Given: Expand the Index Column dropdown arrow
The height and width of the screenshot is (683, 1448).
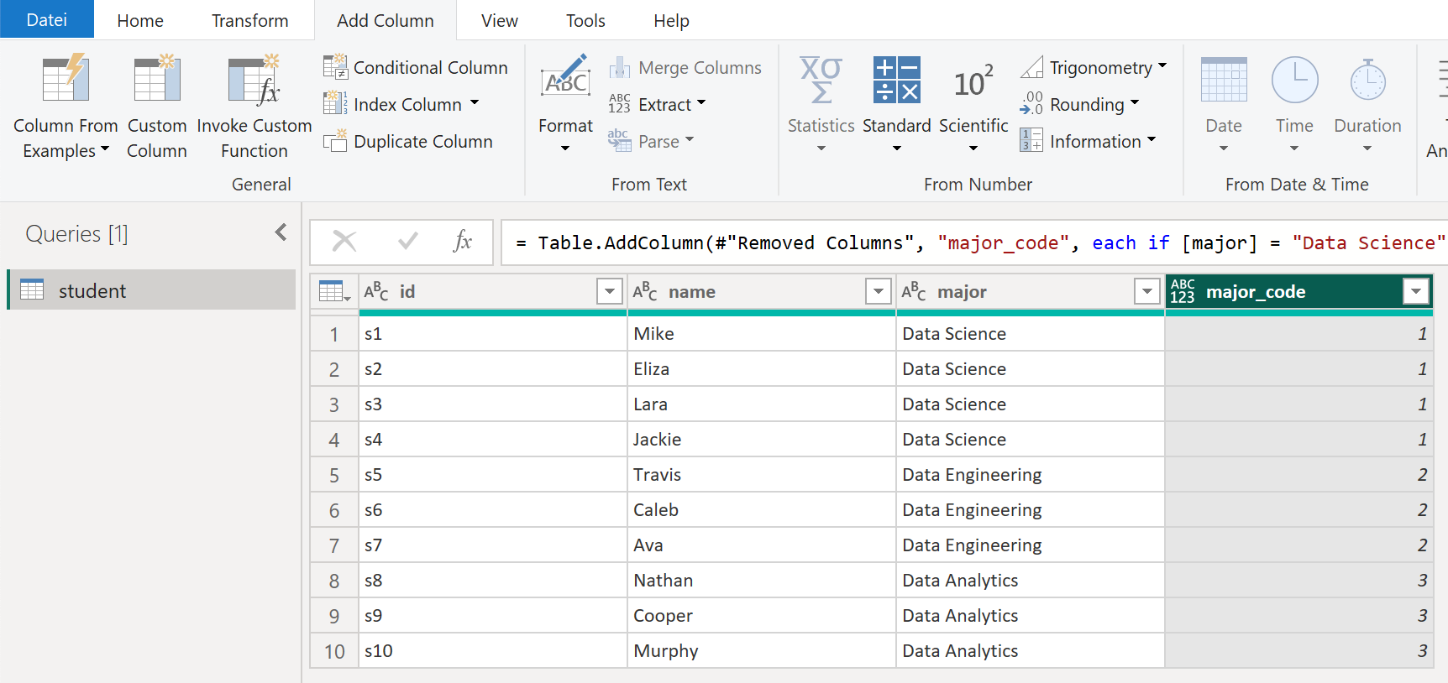Looking at the screenshot, I should 475,103.
